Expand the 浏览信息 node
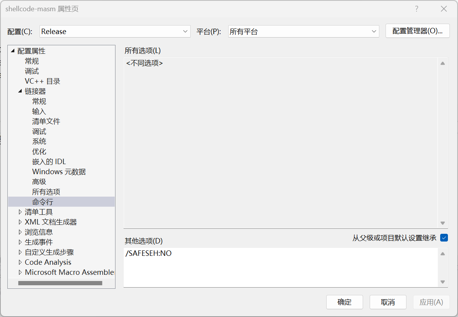Image resolution: width=458 pixels, height=317 pixels. click(x=20, y=232)
